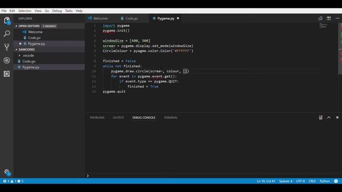342x192 pixels.
Task: Click line number 10 in gutter
Action: coord(94,71)
